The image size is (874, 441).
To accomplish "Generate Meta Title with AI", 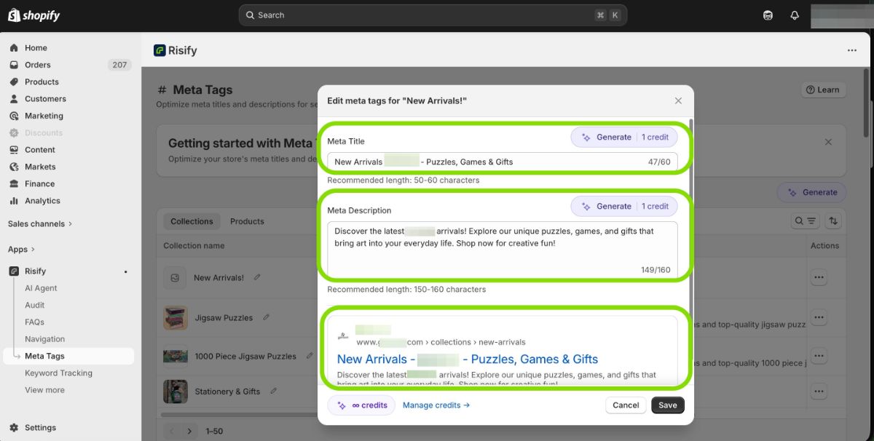I will pyautogui.click(x=623, y=137).
